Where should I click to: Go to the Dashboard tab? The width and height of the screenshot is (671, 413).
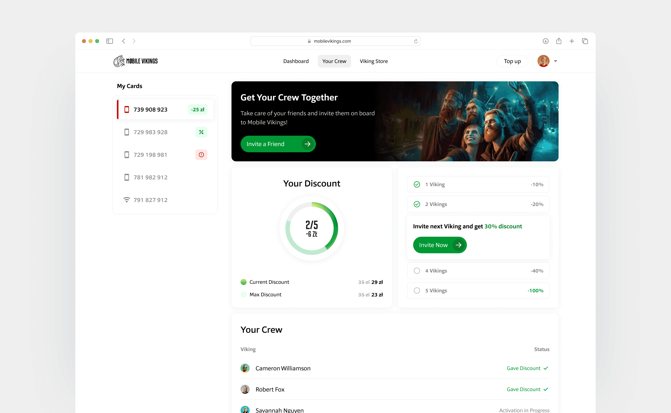[296, 61]
